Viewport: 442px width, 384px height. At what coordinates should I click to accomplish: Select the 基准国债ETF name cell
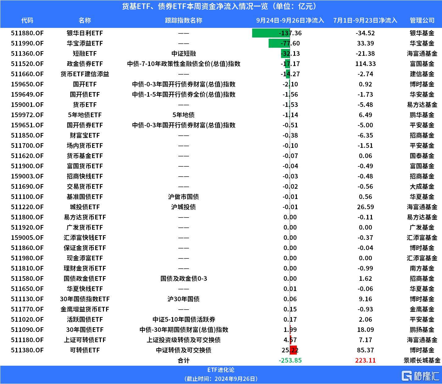[x=85, y=197]
